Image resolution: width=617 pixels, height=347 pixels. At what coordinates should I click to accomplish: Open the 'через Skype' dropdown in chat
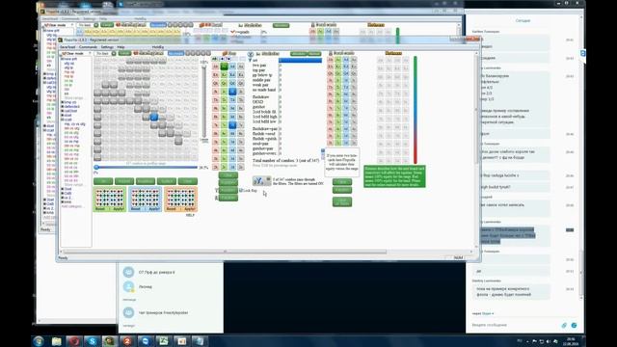[x=483, y=313]
